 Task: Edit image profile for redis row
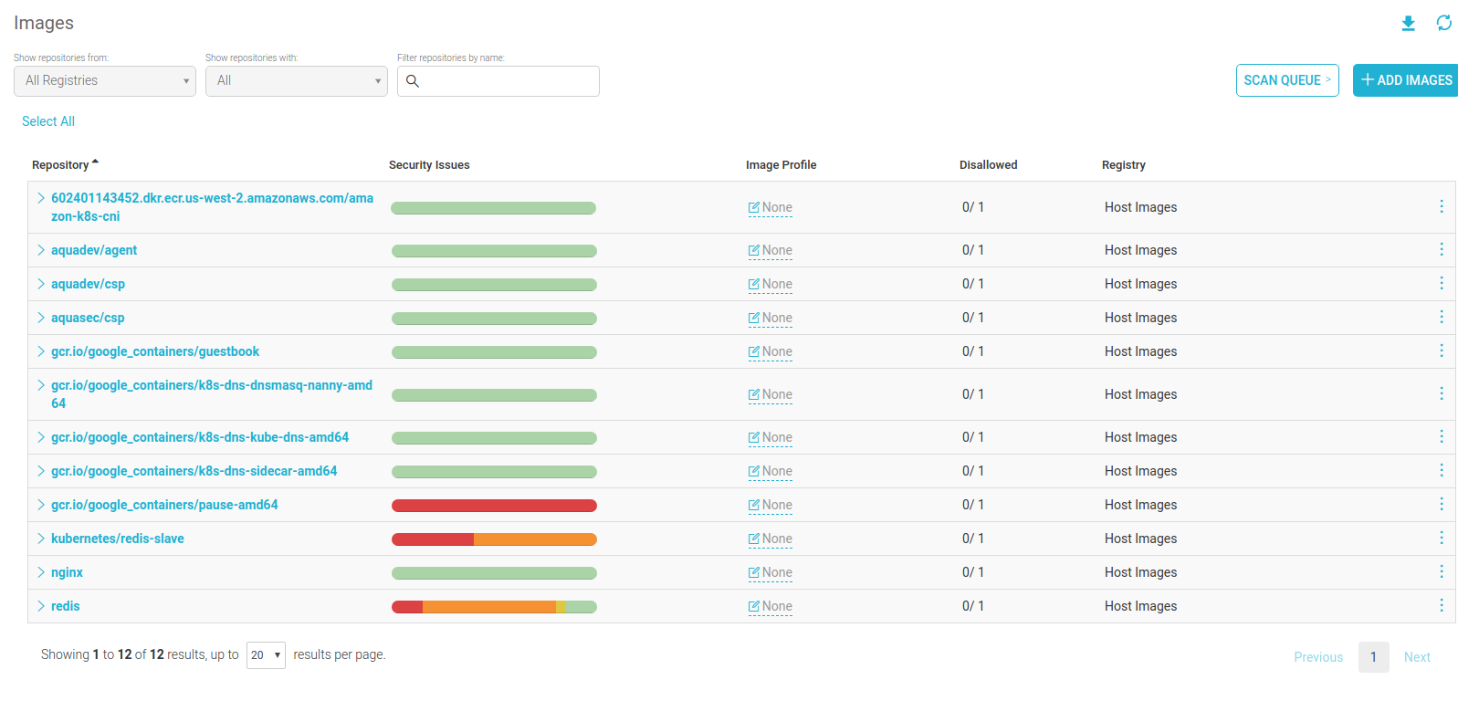click(770, 607)
